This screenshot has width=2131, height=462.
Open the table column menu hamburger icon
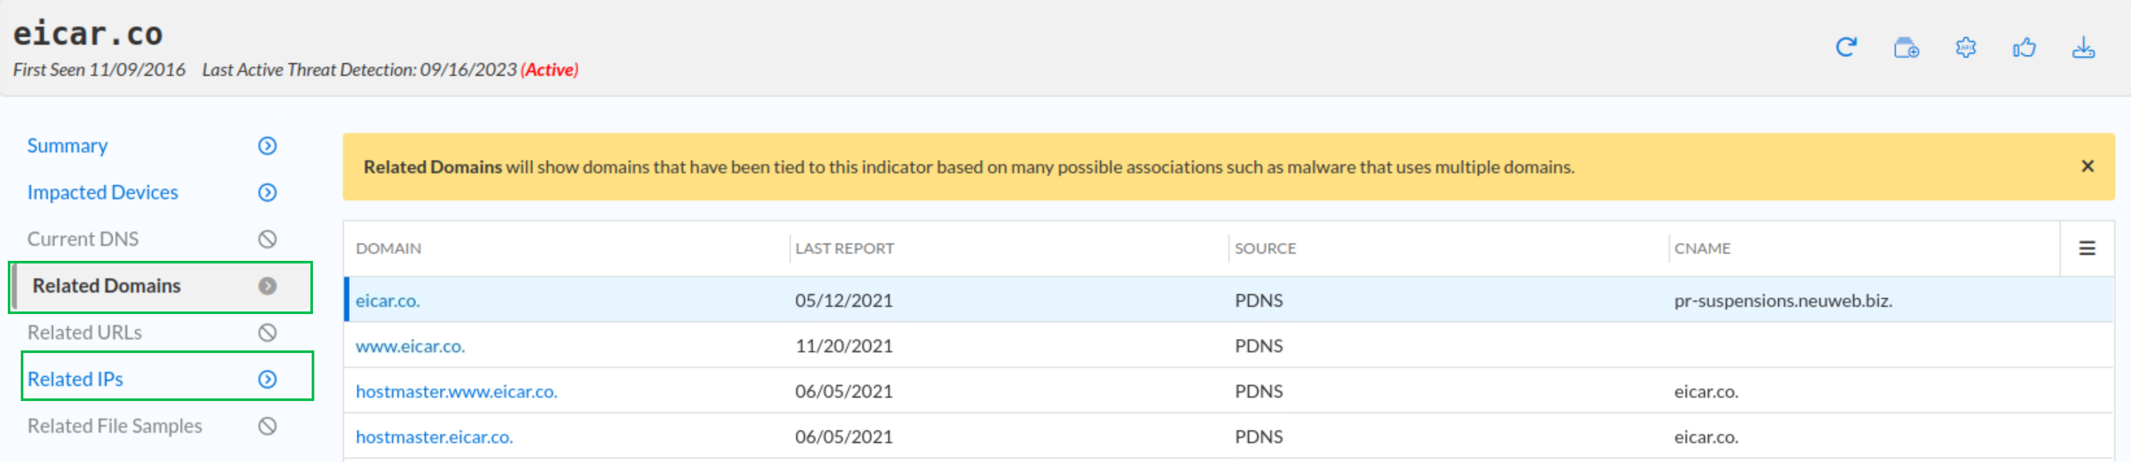(x=2087, y=249)
